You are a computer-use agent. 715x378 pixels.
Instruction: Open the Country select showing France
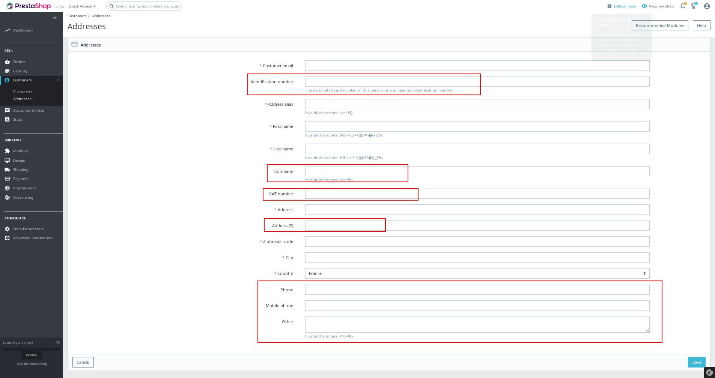[477, 273]
